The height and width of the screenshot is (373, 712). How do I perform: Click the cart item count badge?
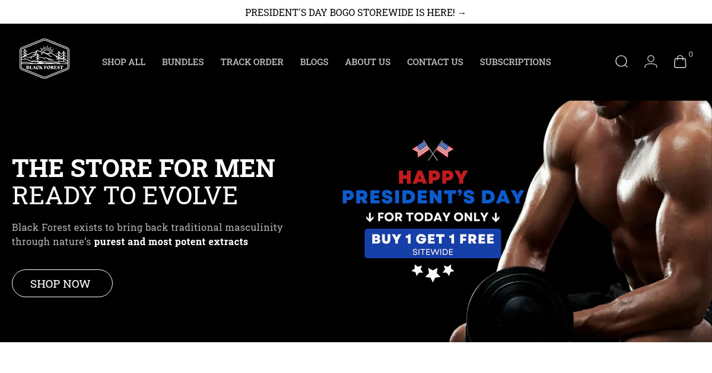691,54
